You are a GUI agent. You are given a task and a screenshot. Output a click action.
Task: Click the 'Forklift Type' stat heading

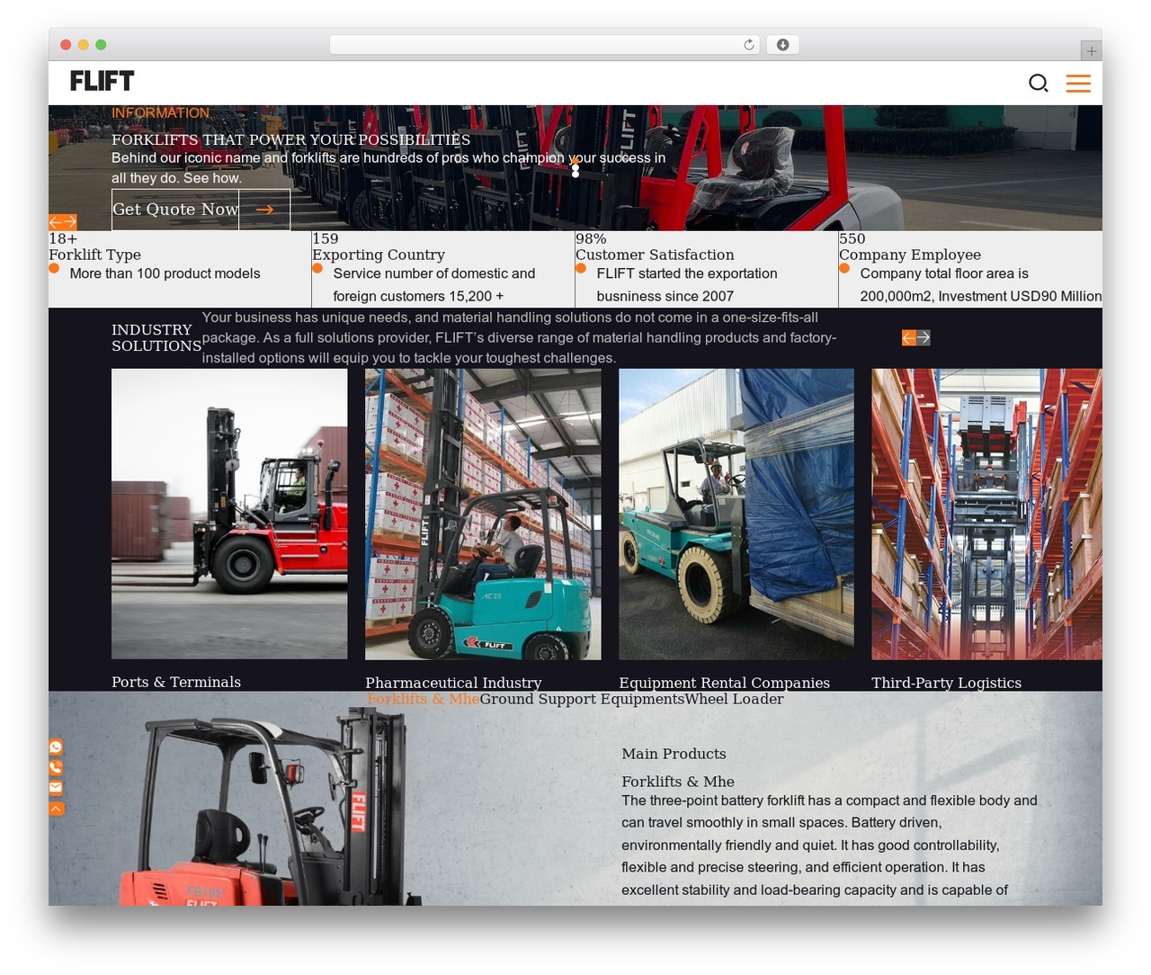(94, 255)
